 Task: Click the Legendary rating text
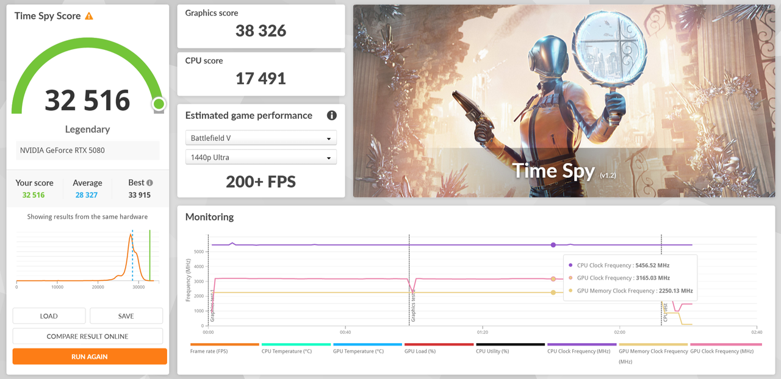[x=88, y=129]
